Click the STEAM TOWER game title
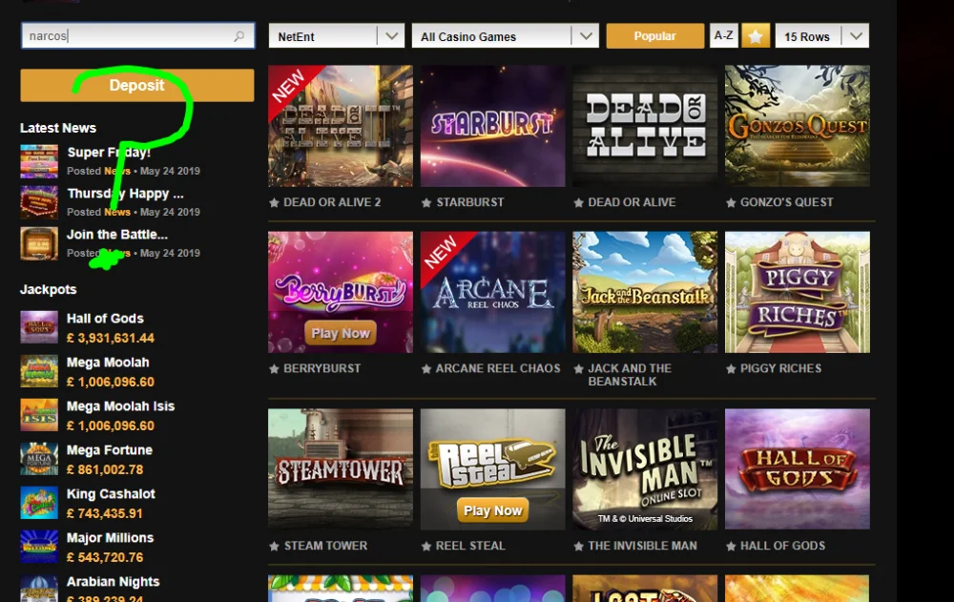This screenshot has height=602, width=954. (325, 546)
